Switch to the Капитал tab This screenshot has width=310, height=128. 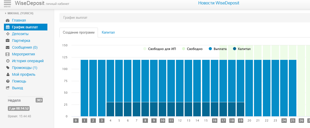click(108, 33)
